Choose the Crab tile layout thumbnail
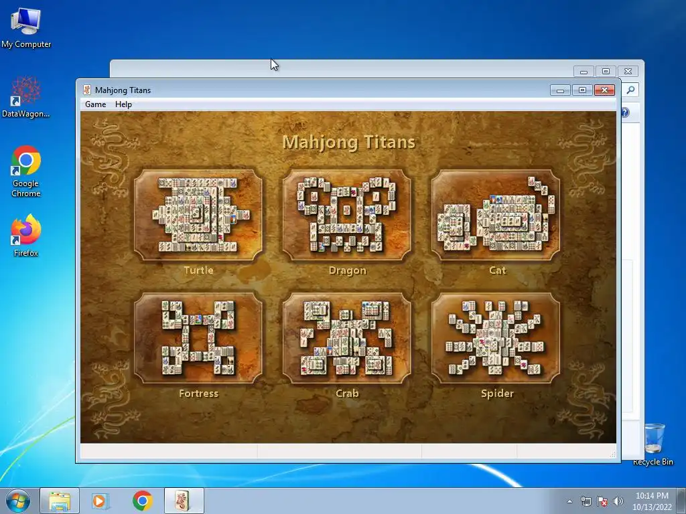 pyautogui.click(x=347, y=338)
